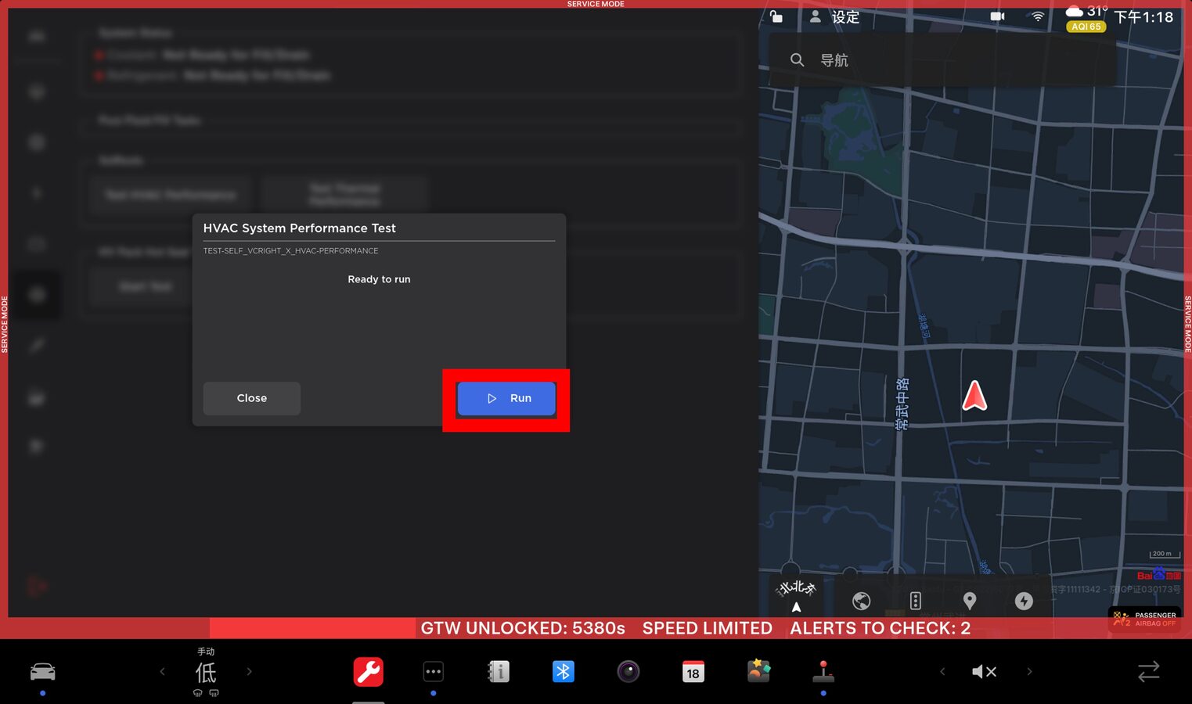Show all apps with three-dots icon

(433, 672)
